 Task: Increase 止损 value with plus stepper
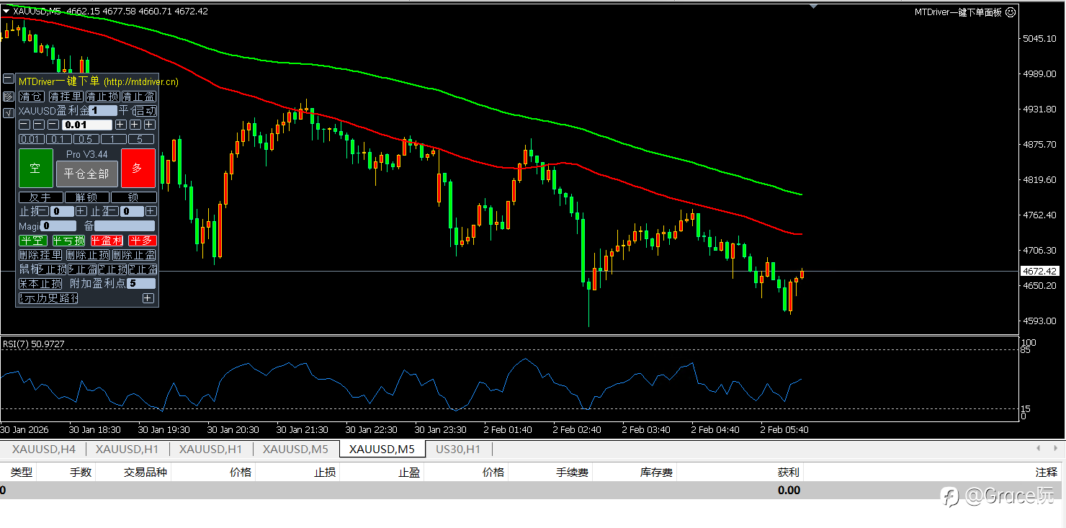[x=81, y=211]
